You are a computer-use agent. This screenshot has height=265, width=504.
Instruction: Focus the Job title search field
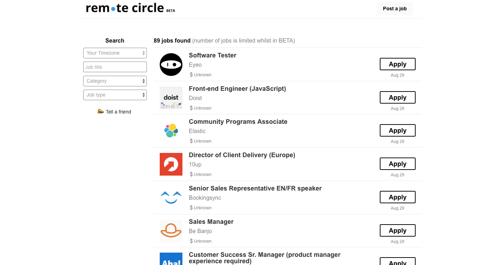[x=115, y=67]
